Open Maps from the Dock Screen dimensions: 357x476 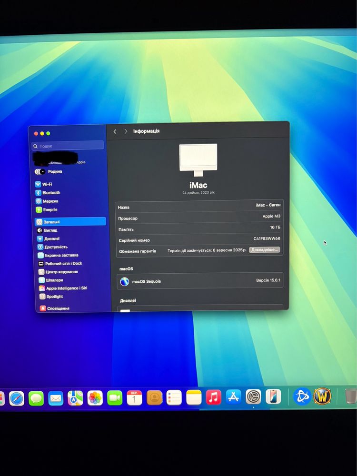(x=75, y=398)
